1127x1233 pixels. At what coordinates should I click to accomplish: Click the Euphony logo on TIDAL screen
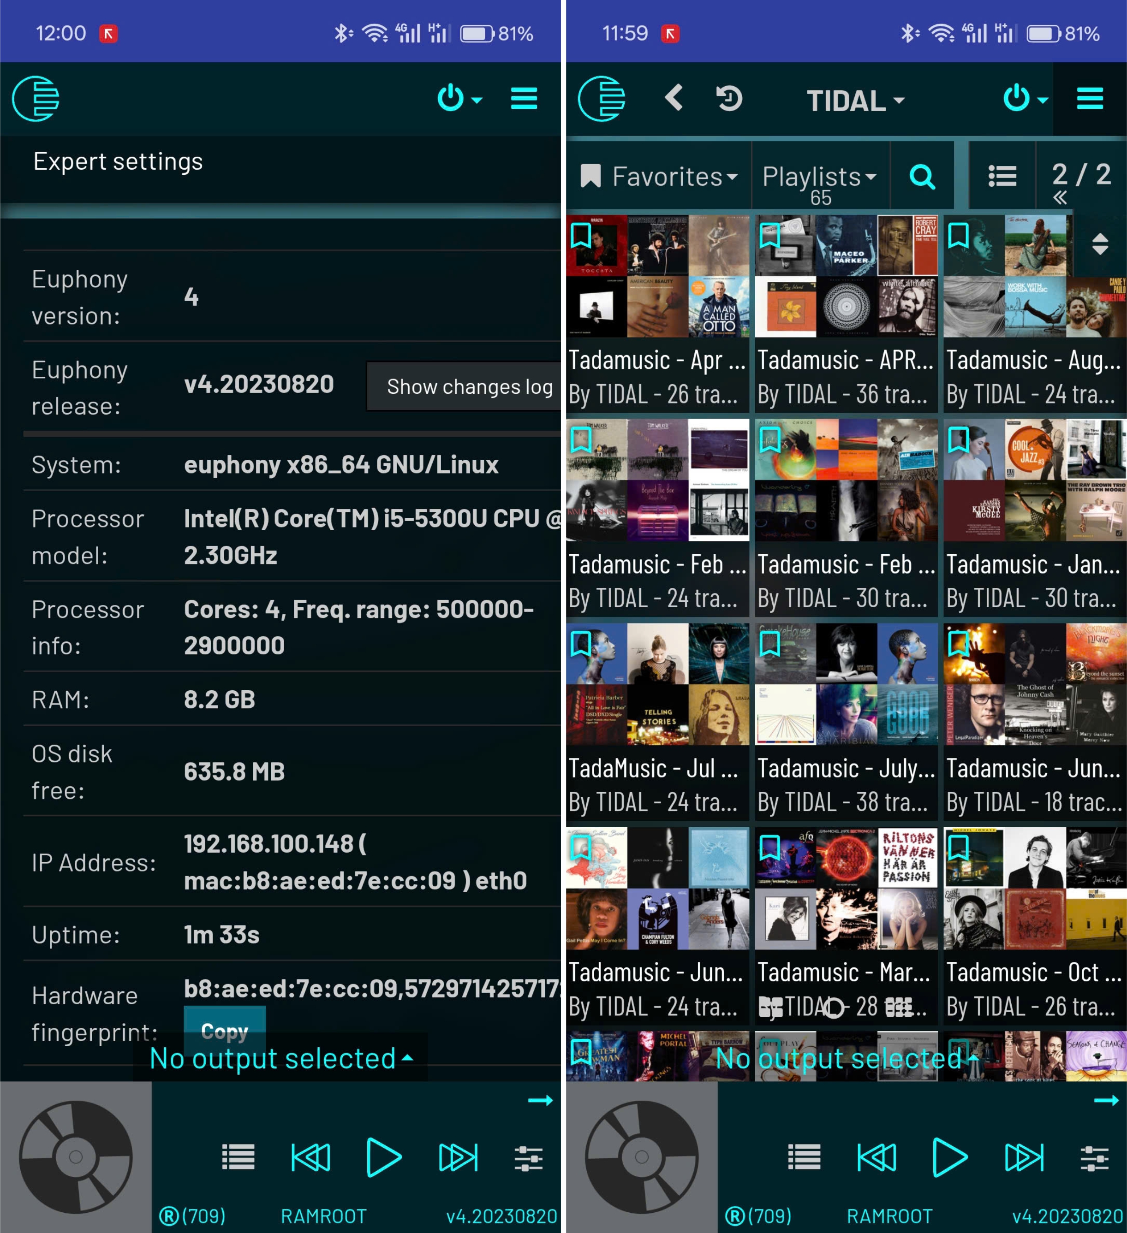pos(602,99)
